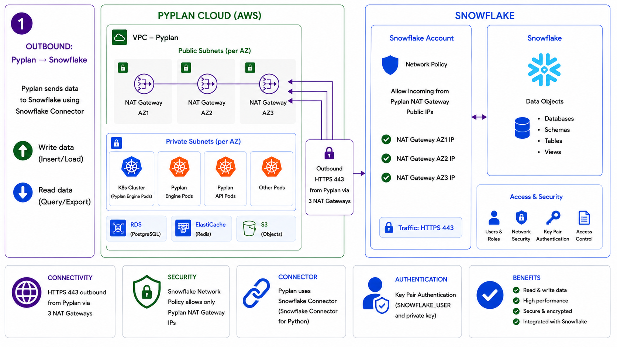This screenshot has height=347, width=617.
Task: Click the Network Security shield icon
Action: (521, 218)
